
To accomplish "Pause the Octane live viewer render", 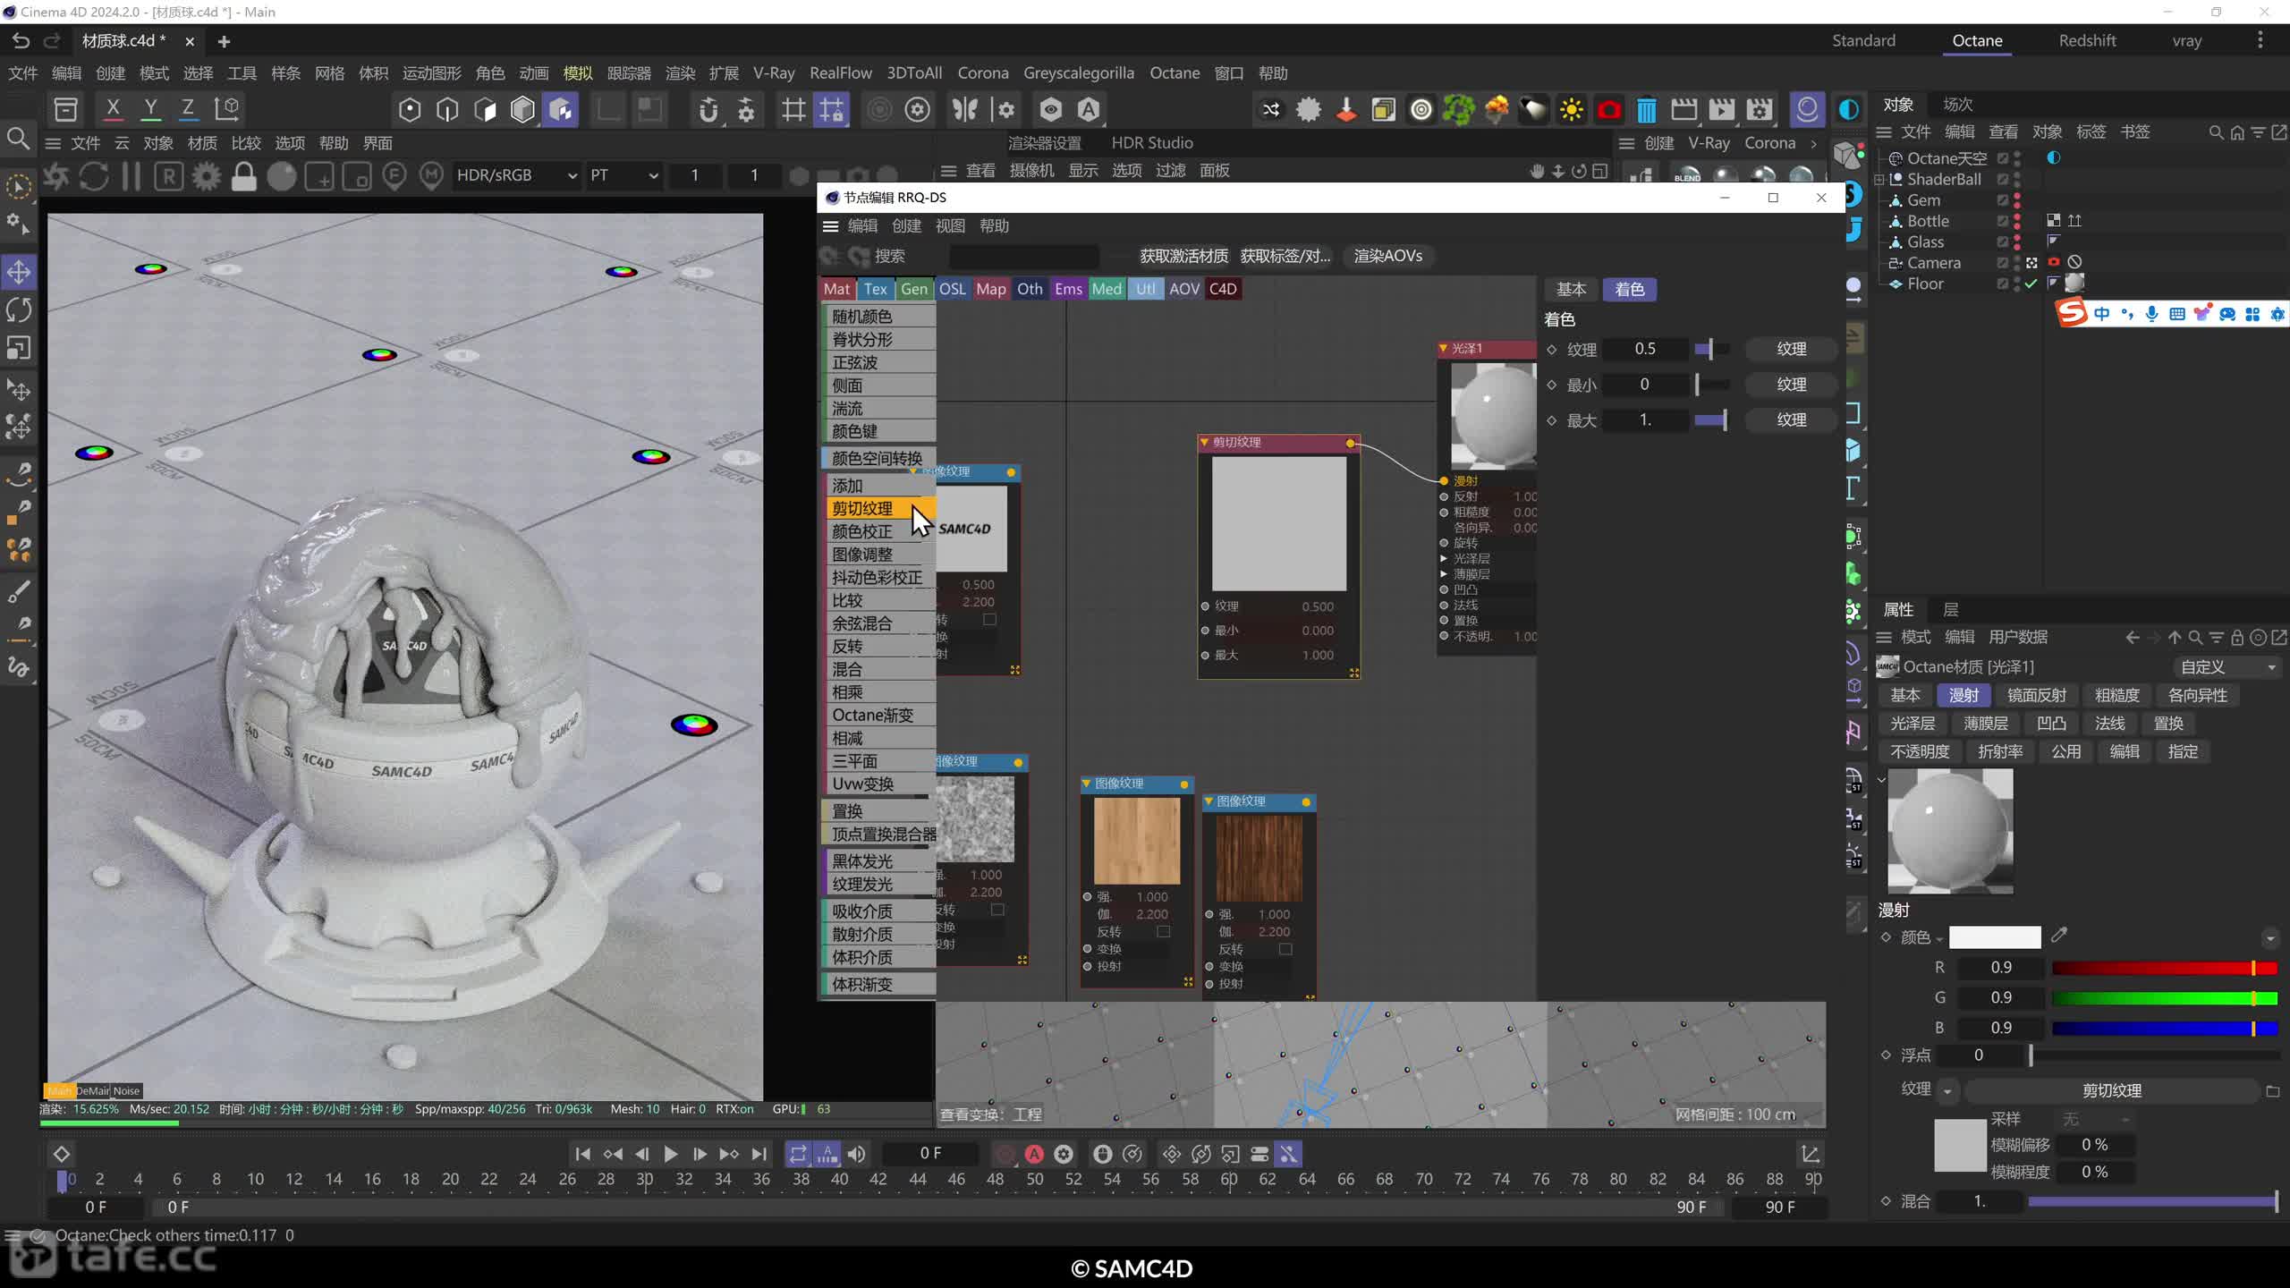I will click(131, 176).
